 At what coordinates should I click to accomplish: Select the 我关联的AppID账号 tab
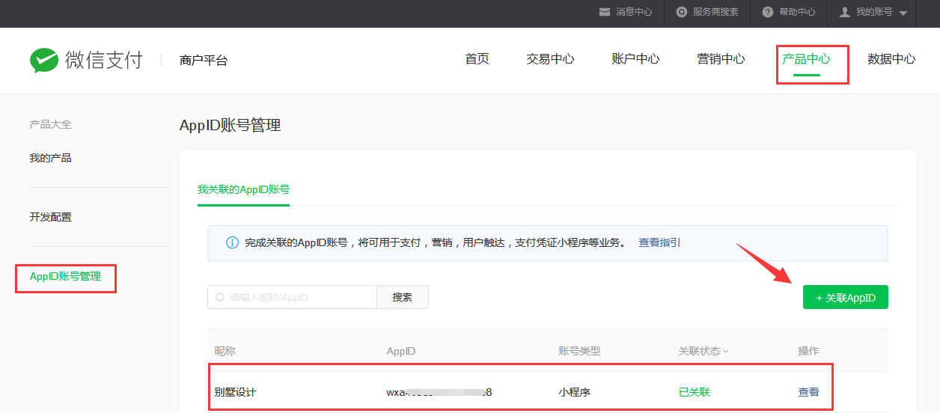(x=243, y=190)
